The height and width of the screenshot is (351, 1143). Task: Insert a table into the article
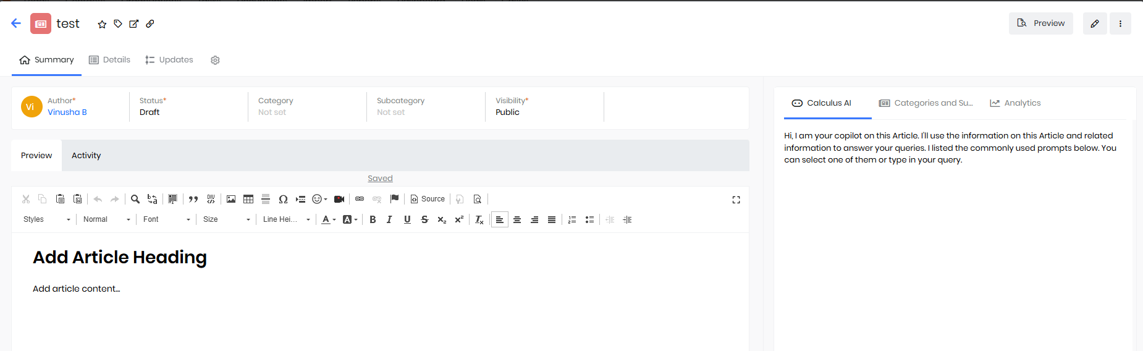[x=248, y=199]
